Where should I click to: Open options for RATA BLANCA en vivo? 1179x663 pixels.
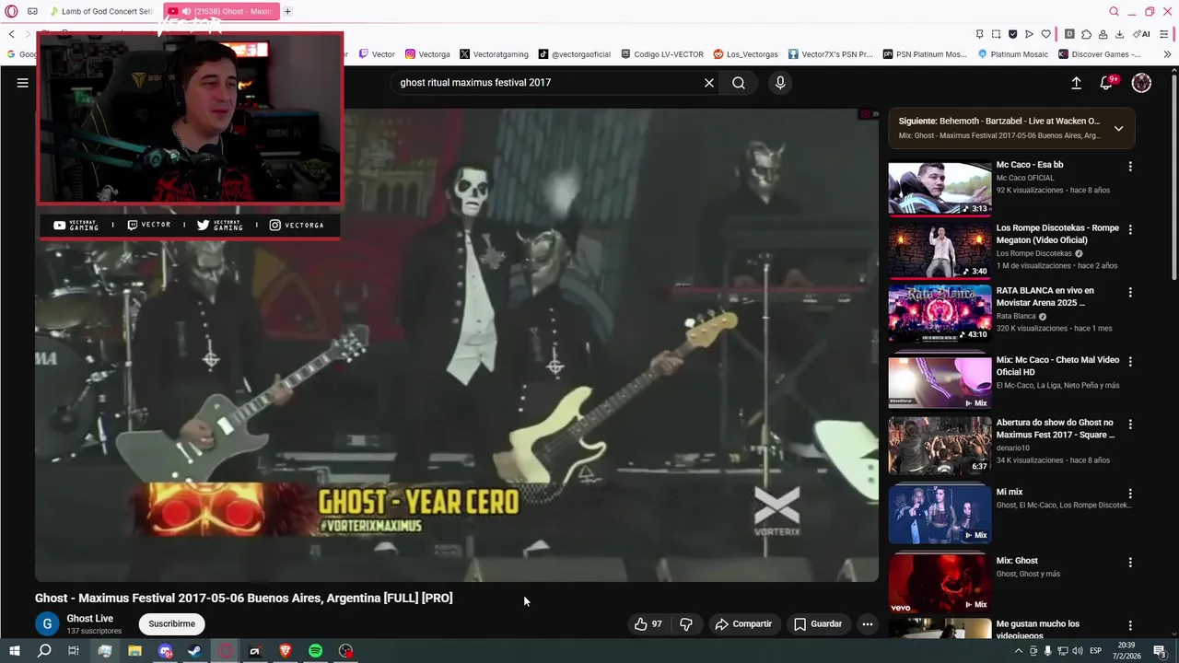click(x=1130, y=292)
